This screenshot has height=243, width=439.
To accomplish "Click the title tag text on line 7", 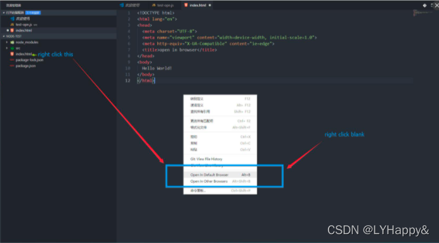I will click(x=180, y=50).
